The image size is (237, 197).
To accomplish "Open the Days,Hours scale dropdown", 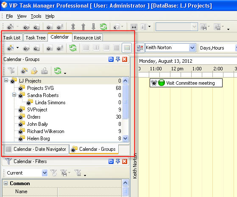I will tap(236, 48).
